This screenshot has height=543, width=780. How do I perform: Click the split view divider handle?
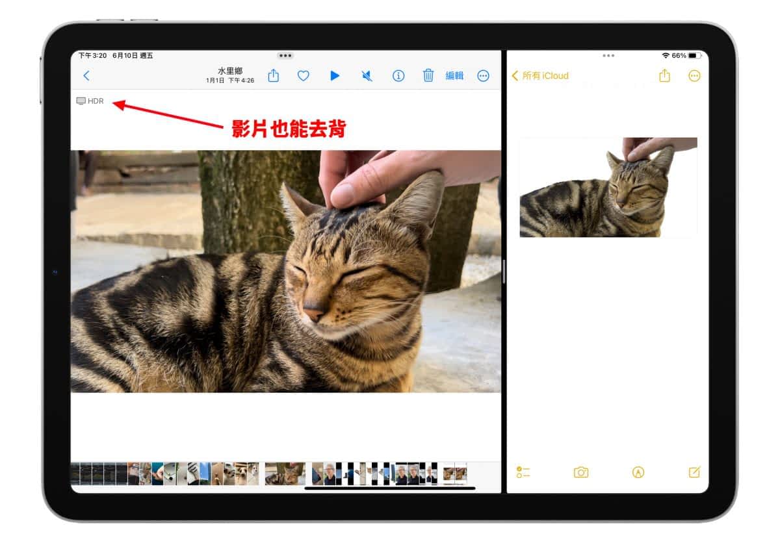pos(504,271)
